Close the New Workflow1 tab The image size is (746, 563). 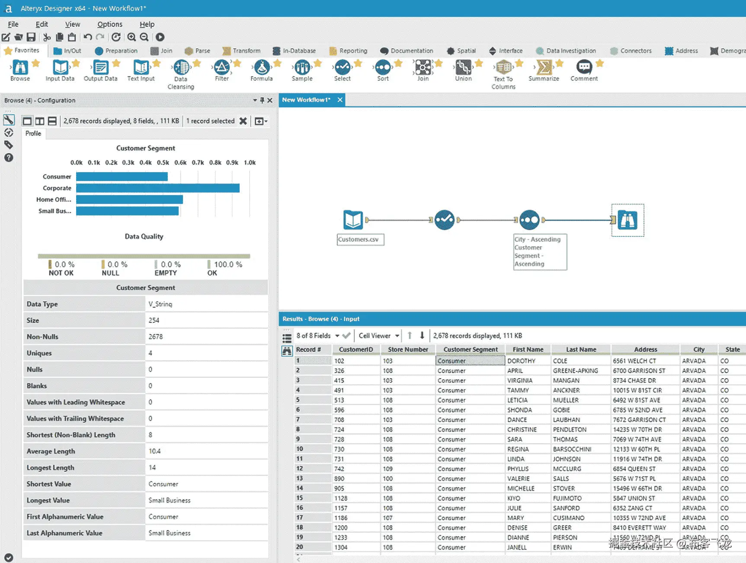pyautogui.click(x=340, y=100)
